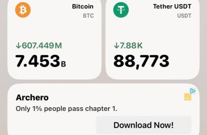
Task: Select the gray USDT ticker symbol
Action: point(184,16)
